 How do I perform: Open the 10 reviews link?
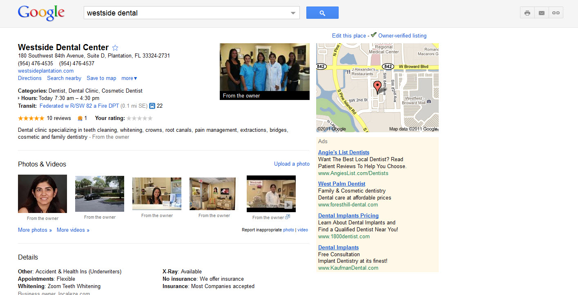59,118
